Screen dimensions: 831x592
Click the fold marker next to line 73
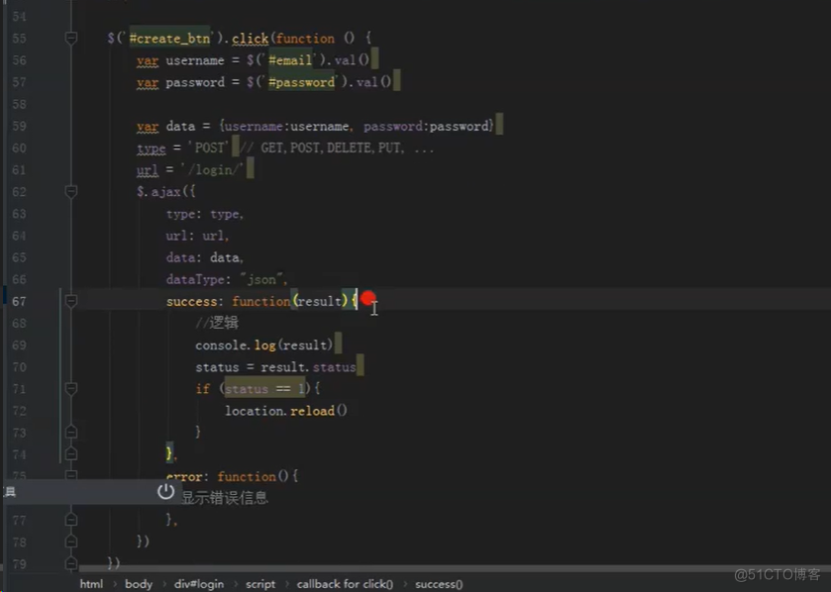[70, 431]
